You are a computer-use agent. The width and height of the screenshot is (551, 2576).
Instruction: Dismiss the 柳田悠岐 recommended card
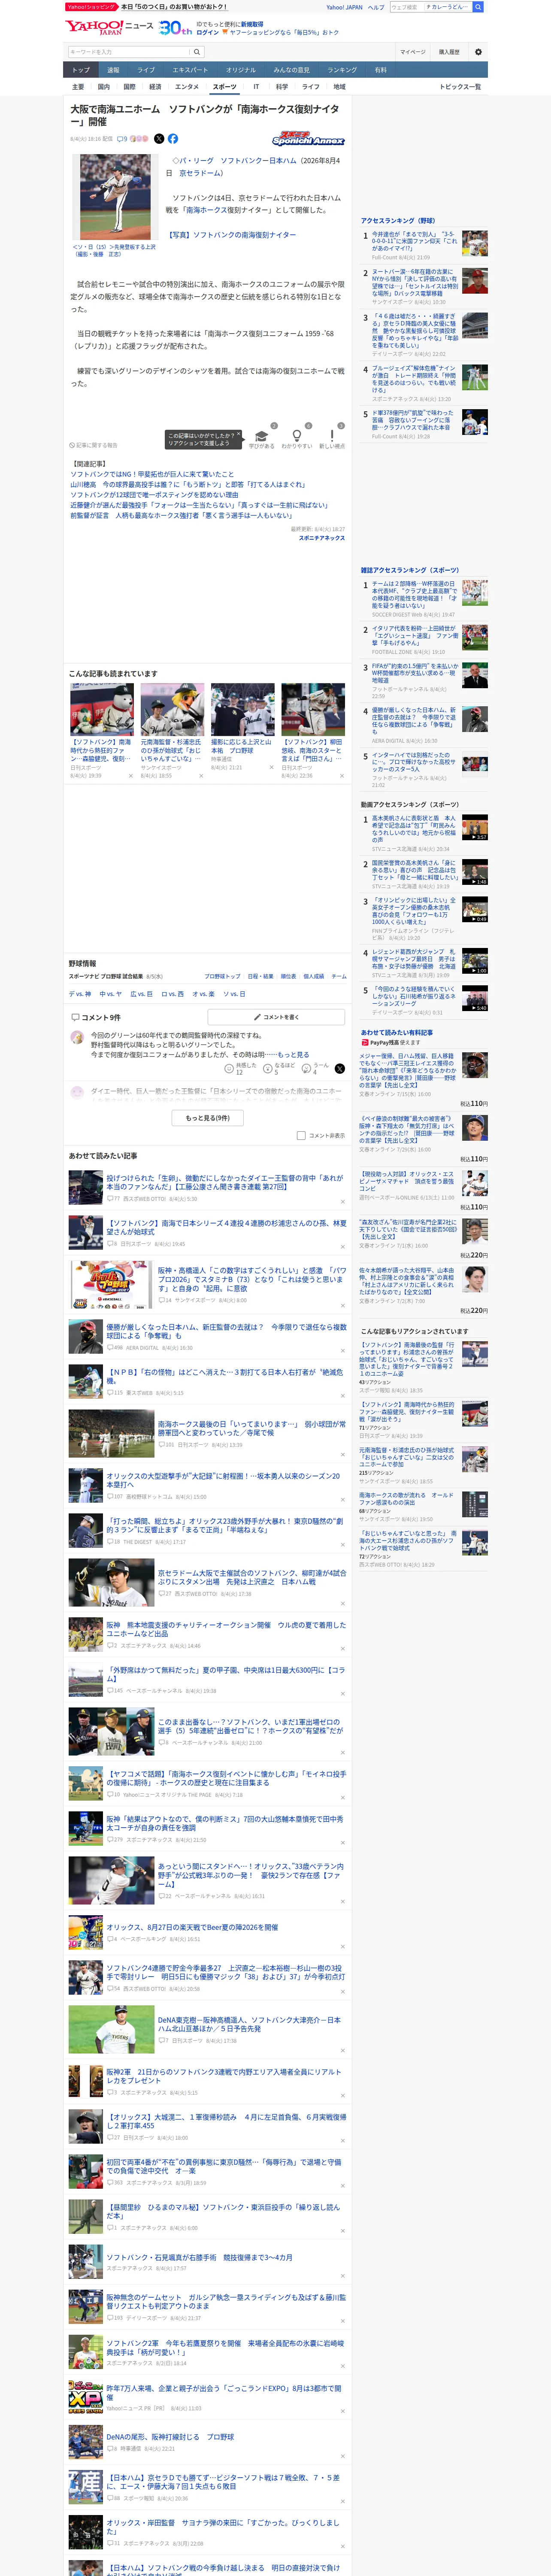click(342, 776)
